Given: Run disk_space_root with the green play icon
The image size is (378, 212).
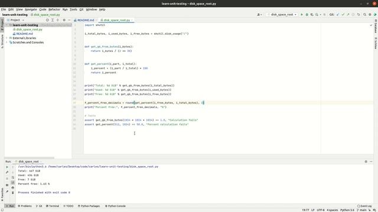Looking at the screenshot, I should pos(302,15).
